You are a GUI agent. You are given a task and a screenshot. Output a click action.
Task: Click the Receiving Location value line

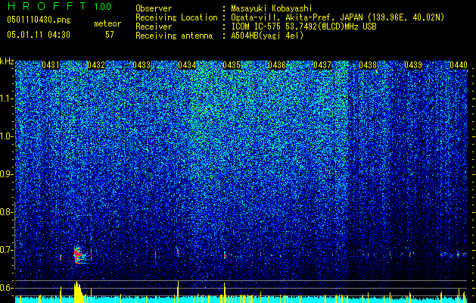click(338, 17)
